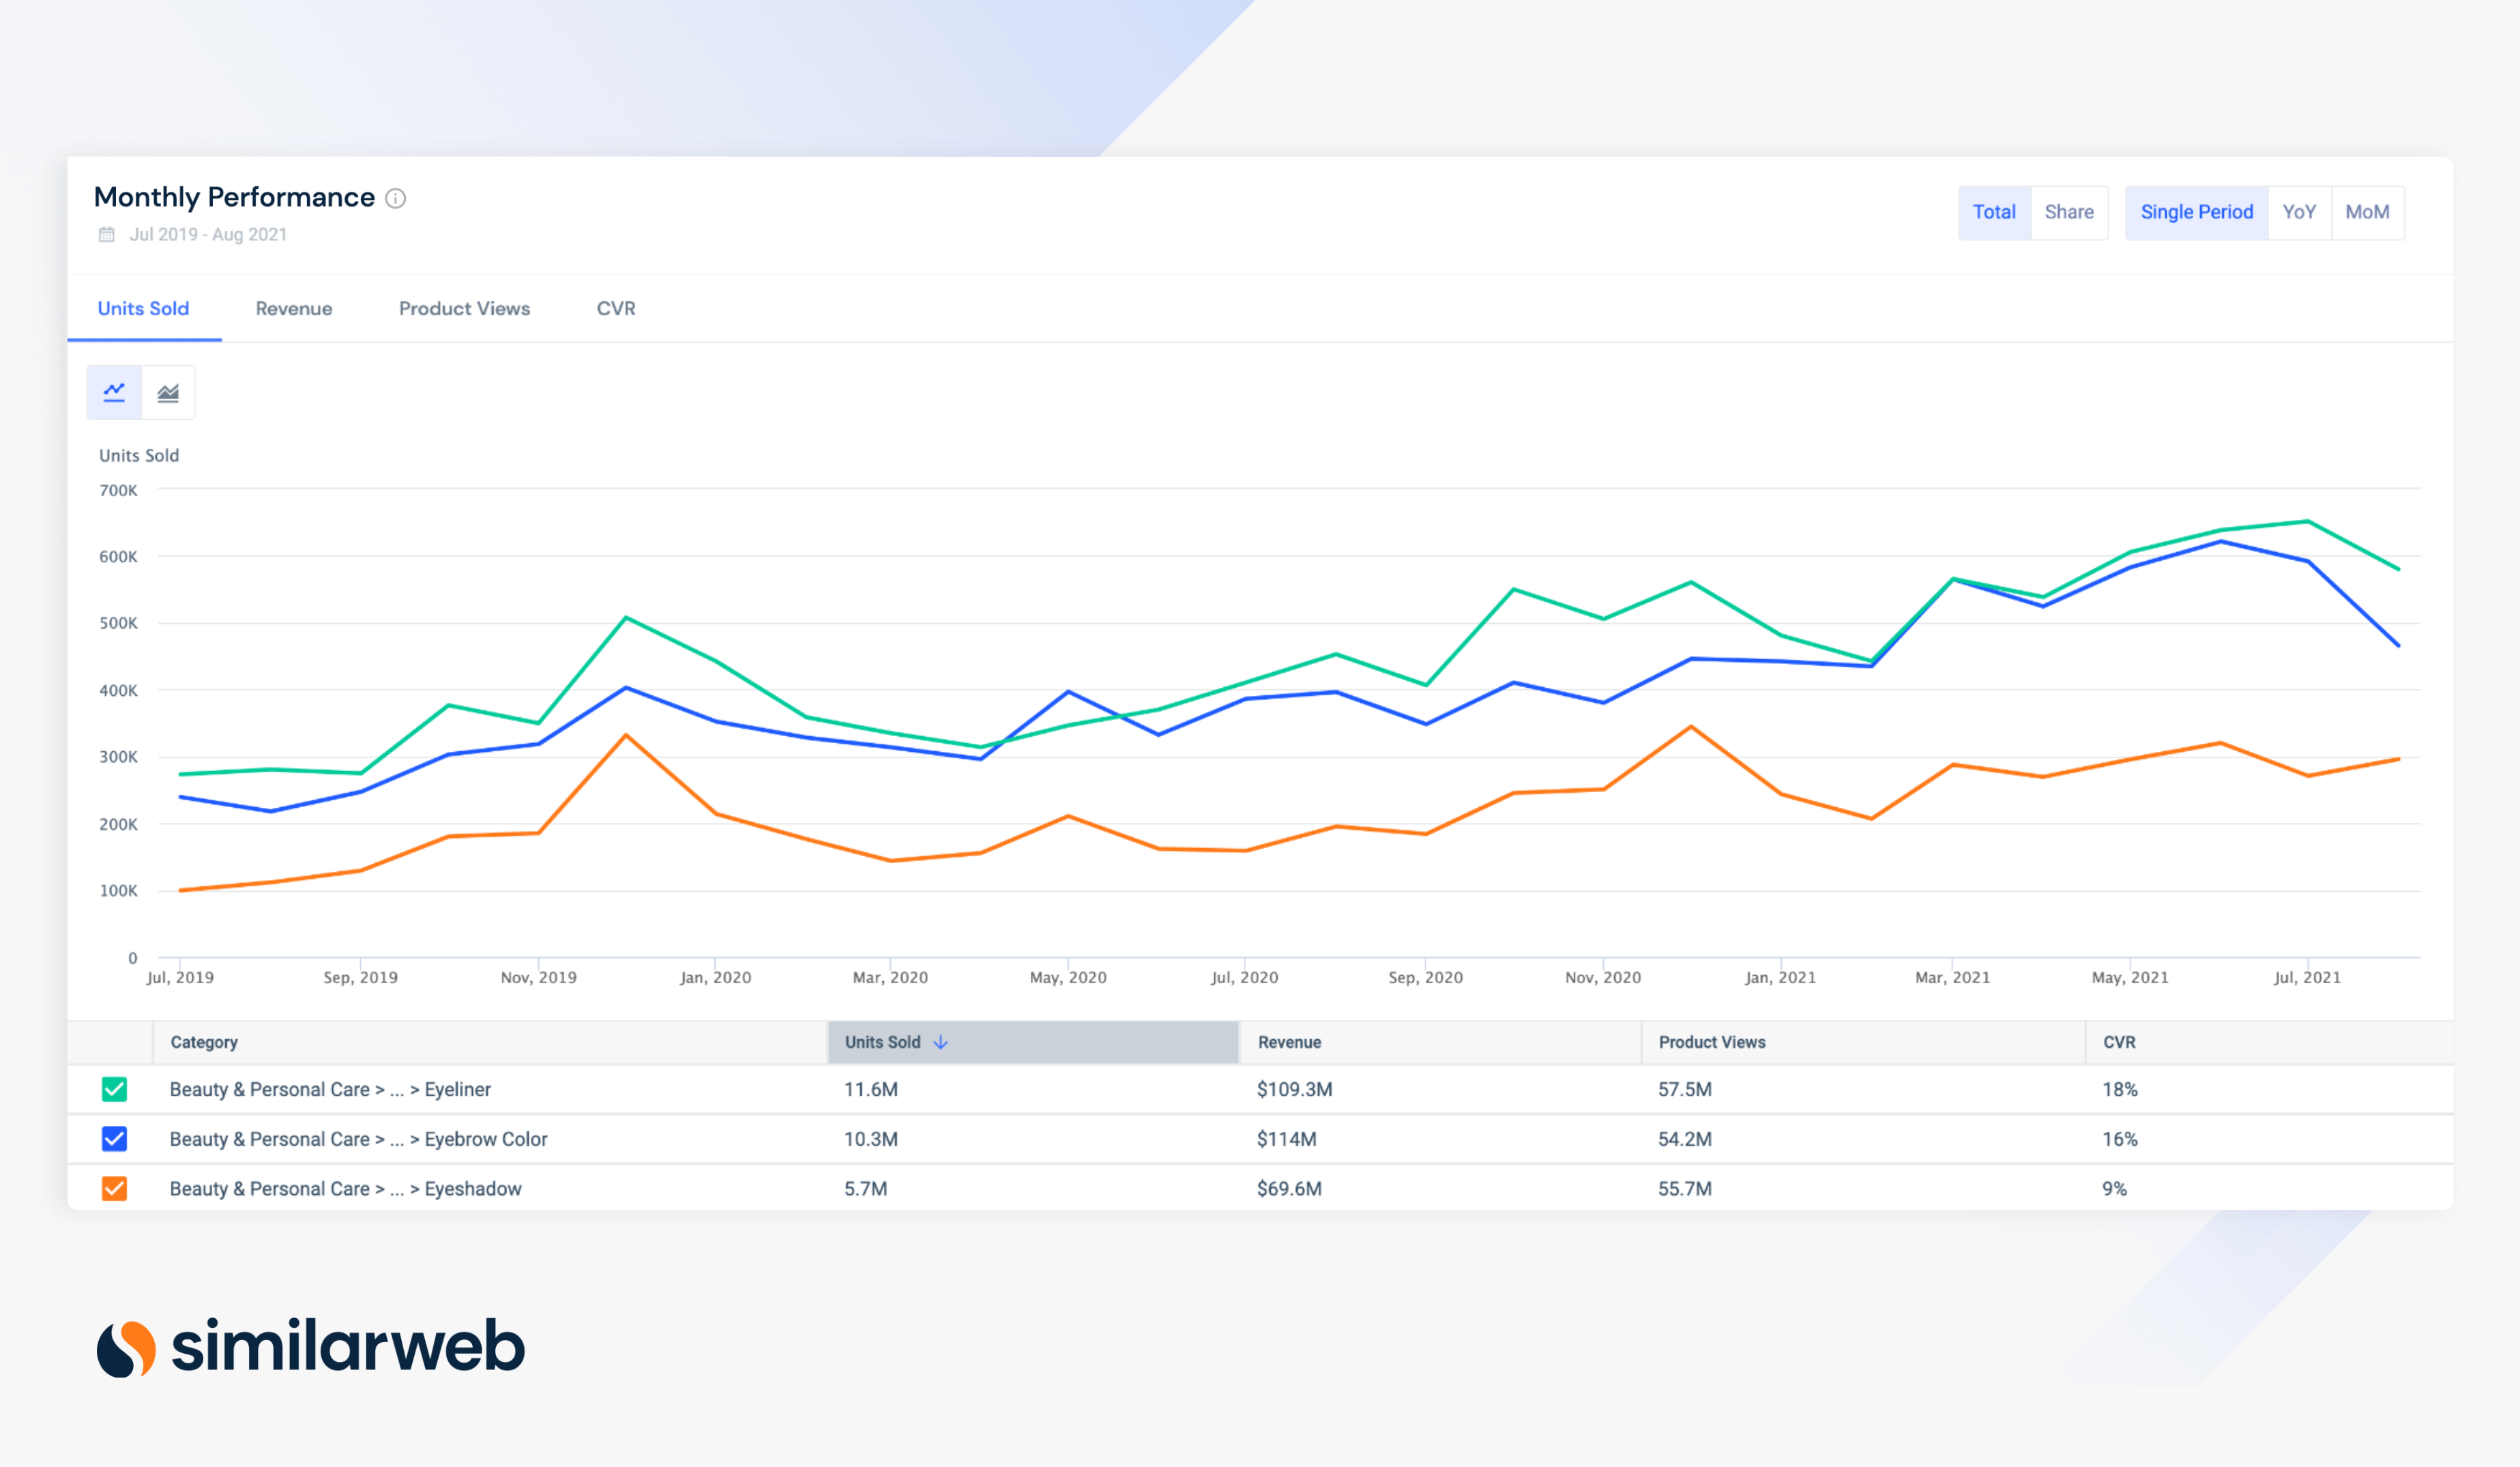Uncheck the blue Eyebrow Color checkbox
Image resolution: width=2520 pixels, height=1467 pixels.
[115, 1139]
